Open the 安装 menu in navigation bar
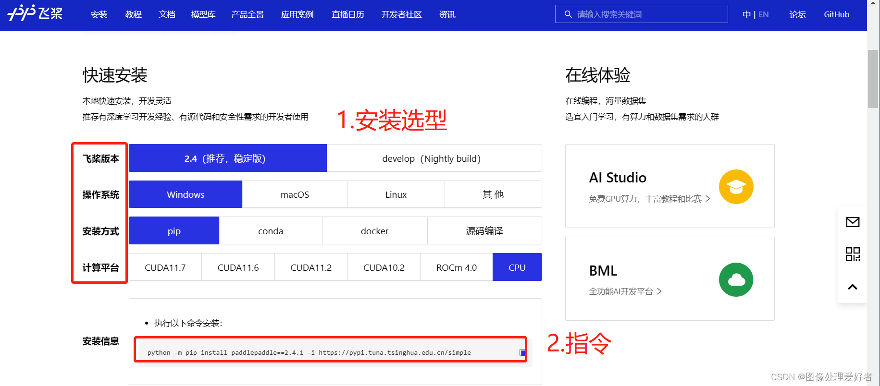The image size is (880, 386). (99, 14)
